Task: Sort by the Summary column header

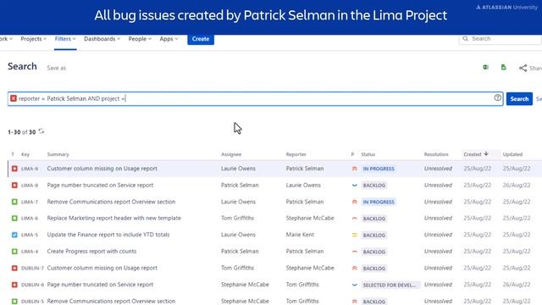Action: pos(58,154)
